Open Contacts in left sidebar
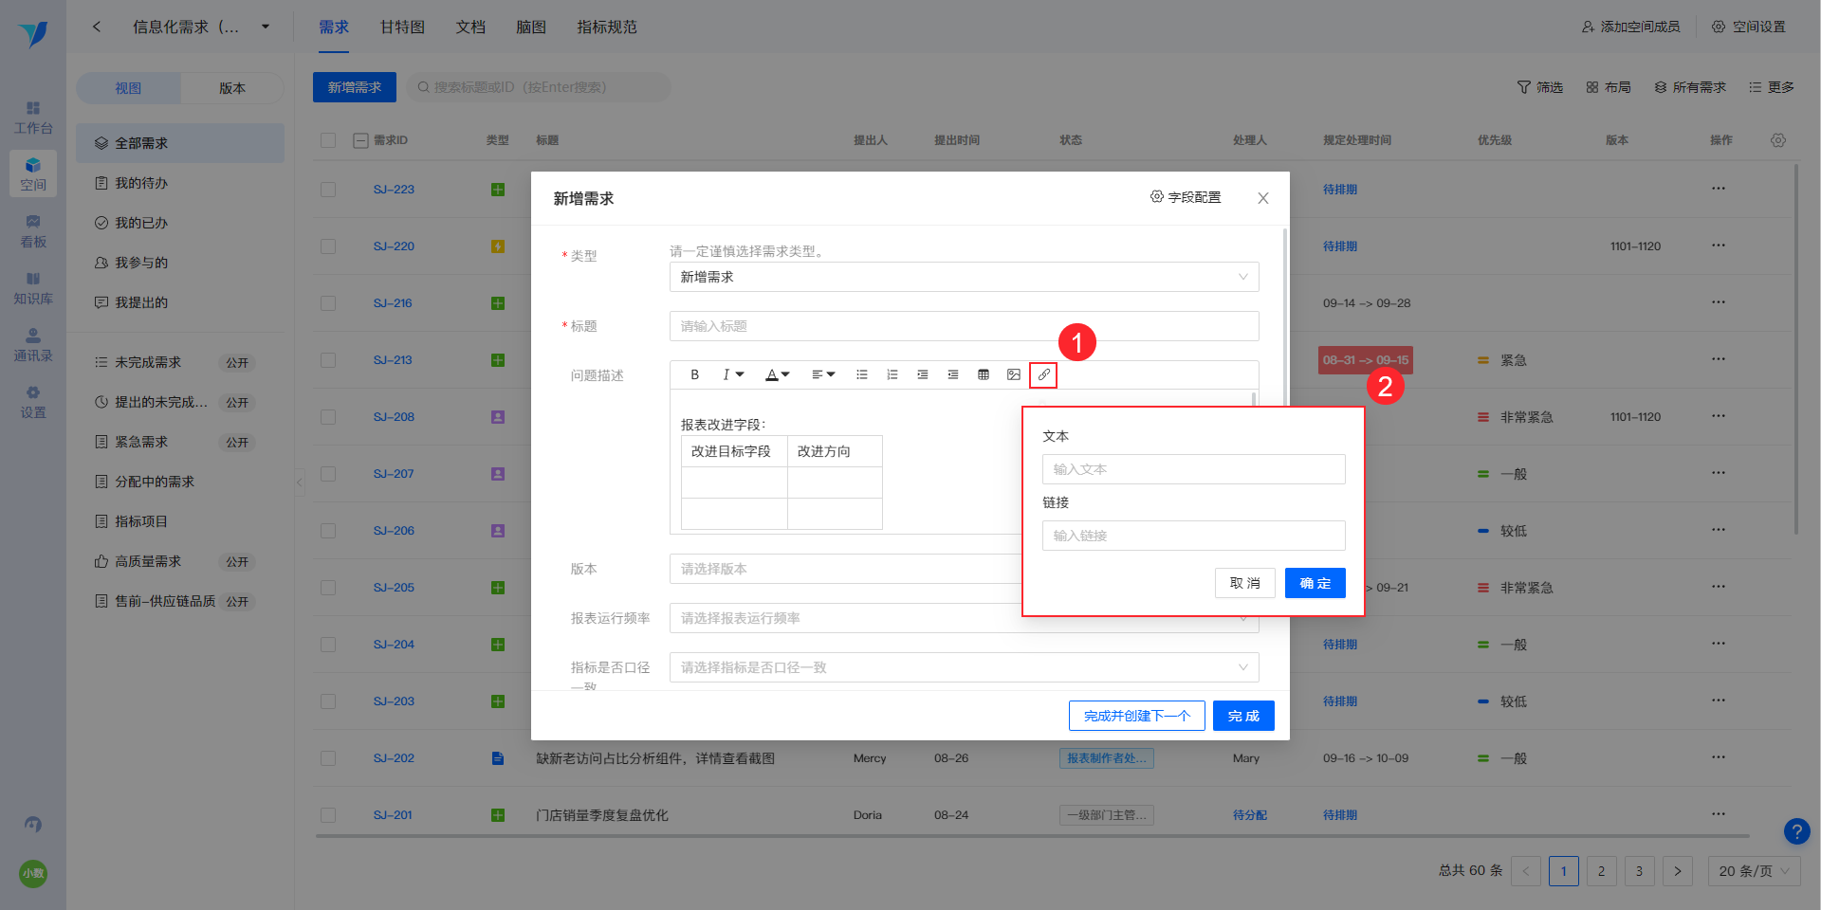Image resolution: width=1821 pixels, height=910 pixels. (x=33, y=345)
